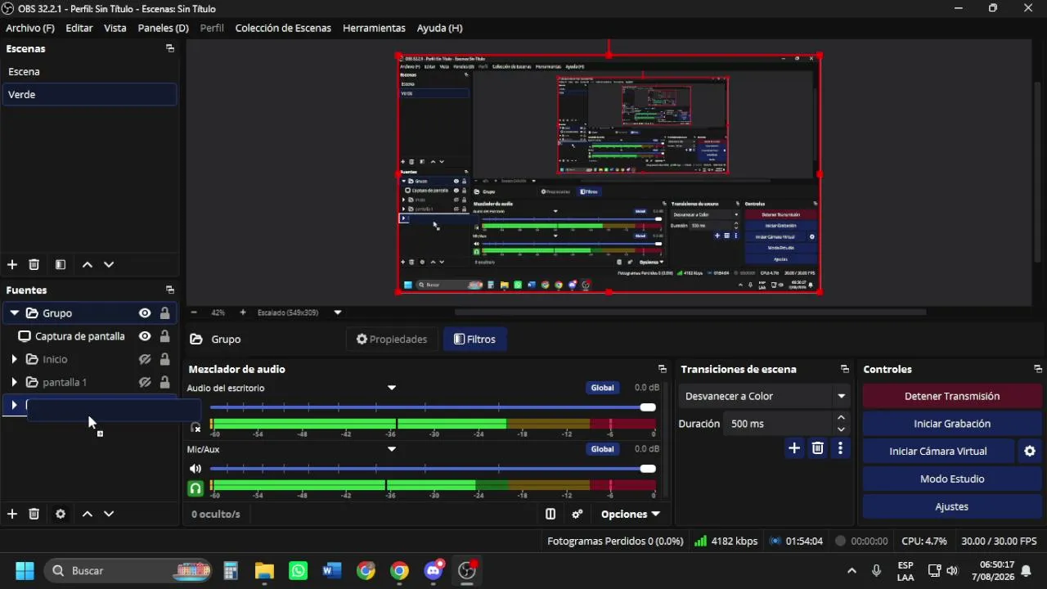Open the mixer Opciones dropdown

(630, 514)
